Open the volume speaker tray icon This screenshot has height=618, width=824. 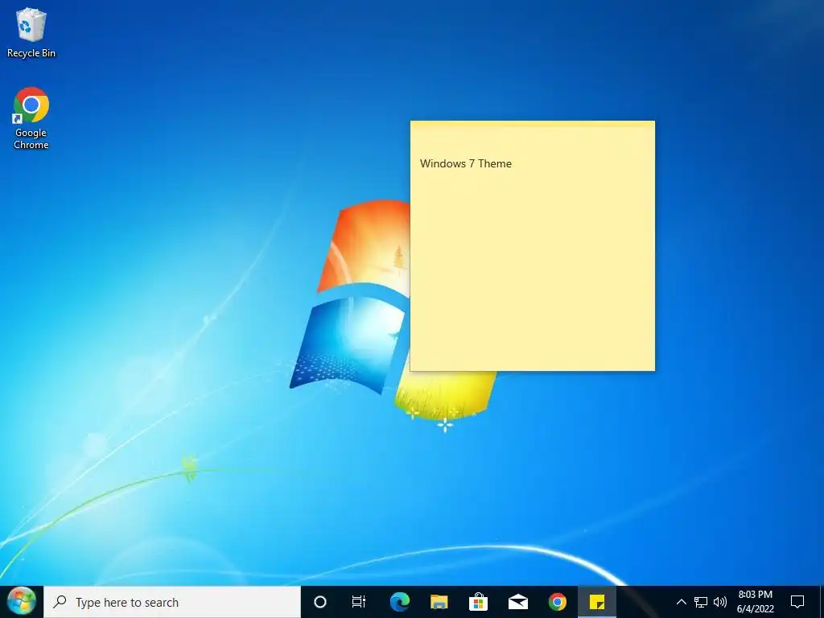[720, 602]
